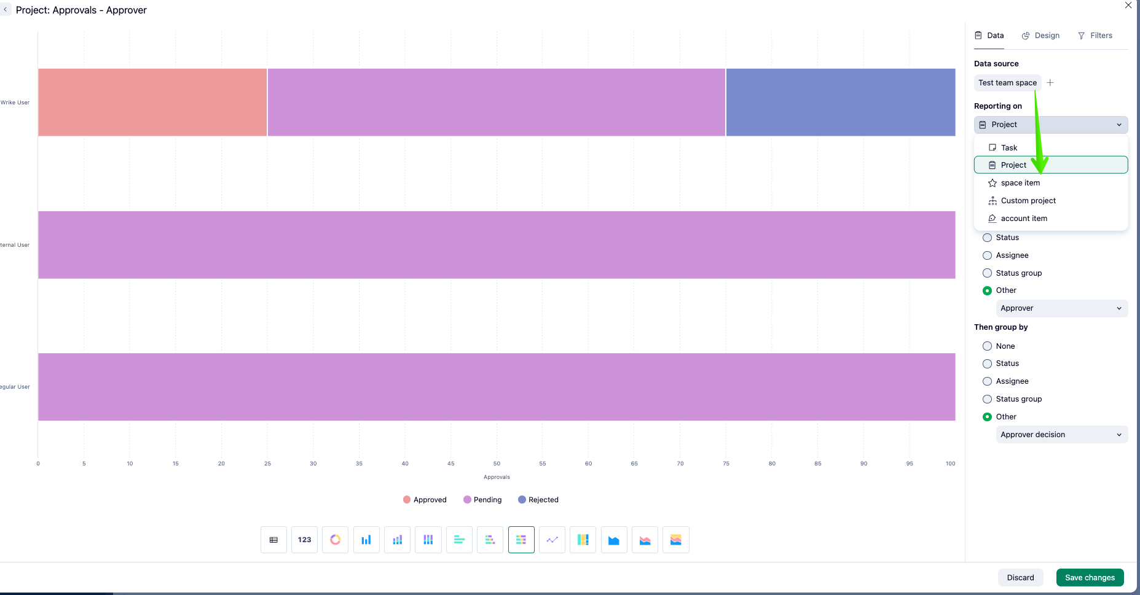Choose the filled area chart icon
This screenshot has width=1140, height=595.
click(x=614, y=539)
